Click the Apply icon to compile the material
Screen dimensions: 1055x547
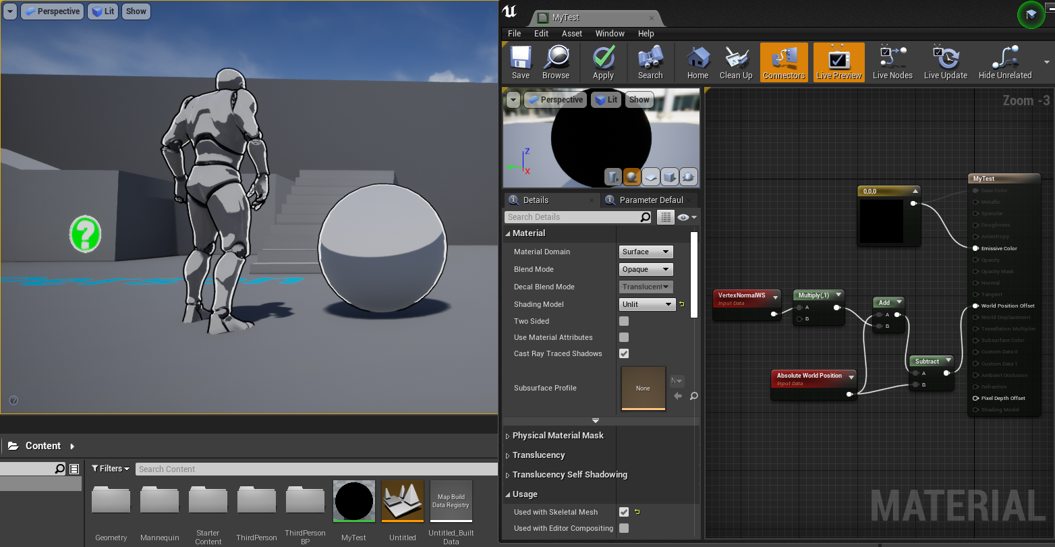[603, 62]
